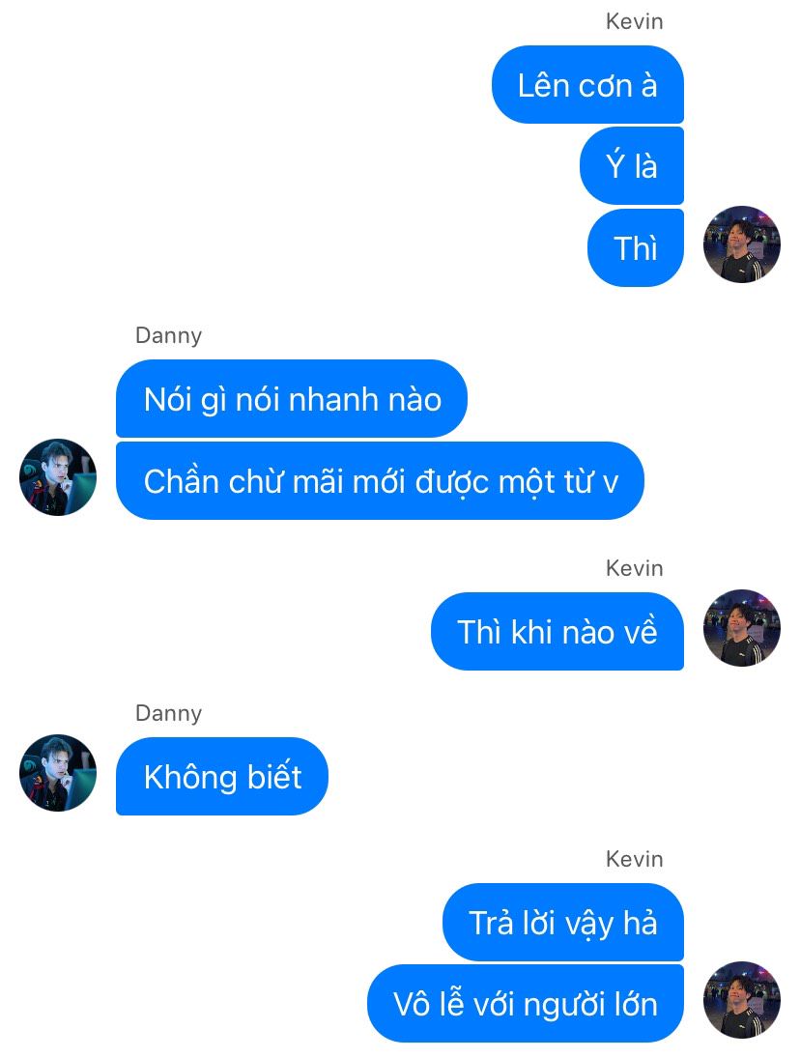Select the short "Thì" message bubble

pyautogui.click(x=636, y=247)
